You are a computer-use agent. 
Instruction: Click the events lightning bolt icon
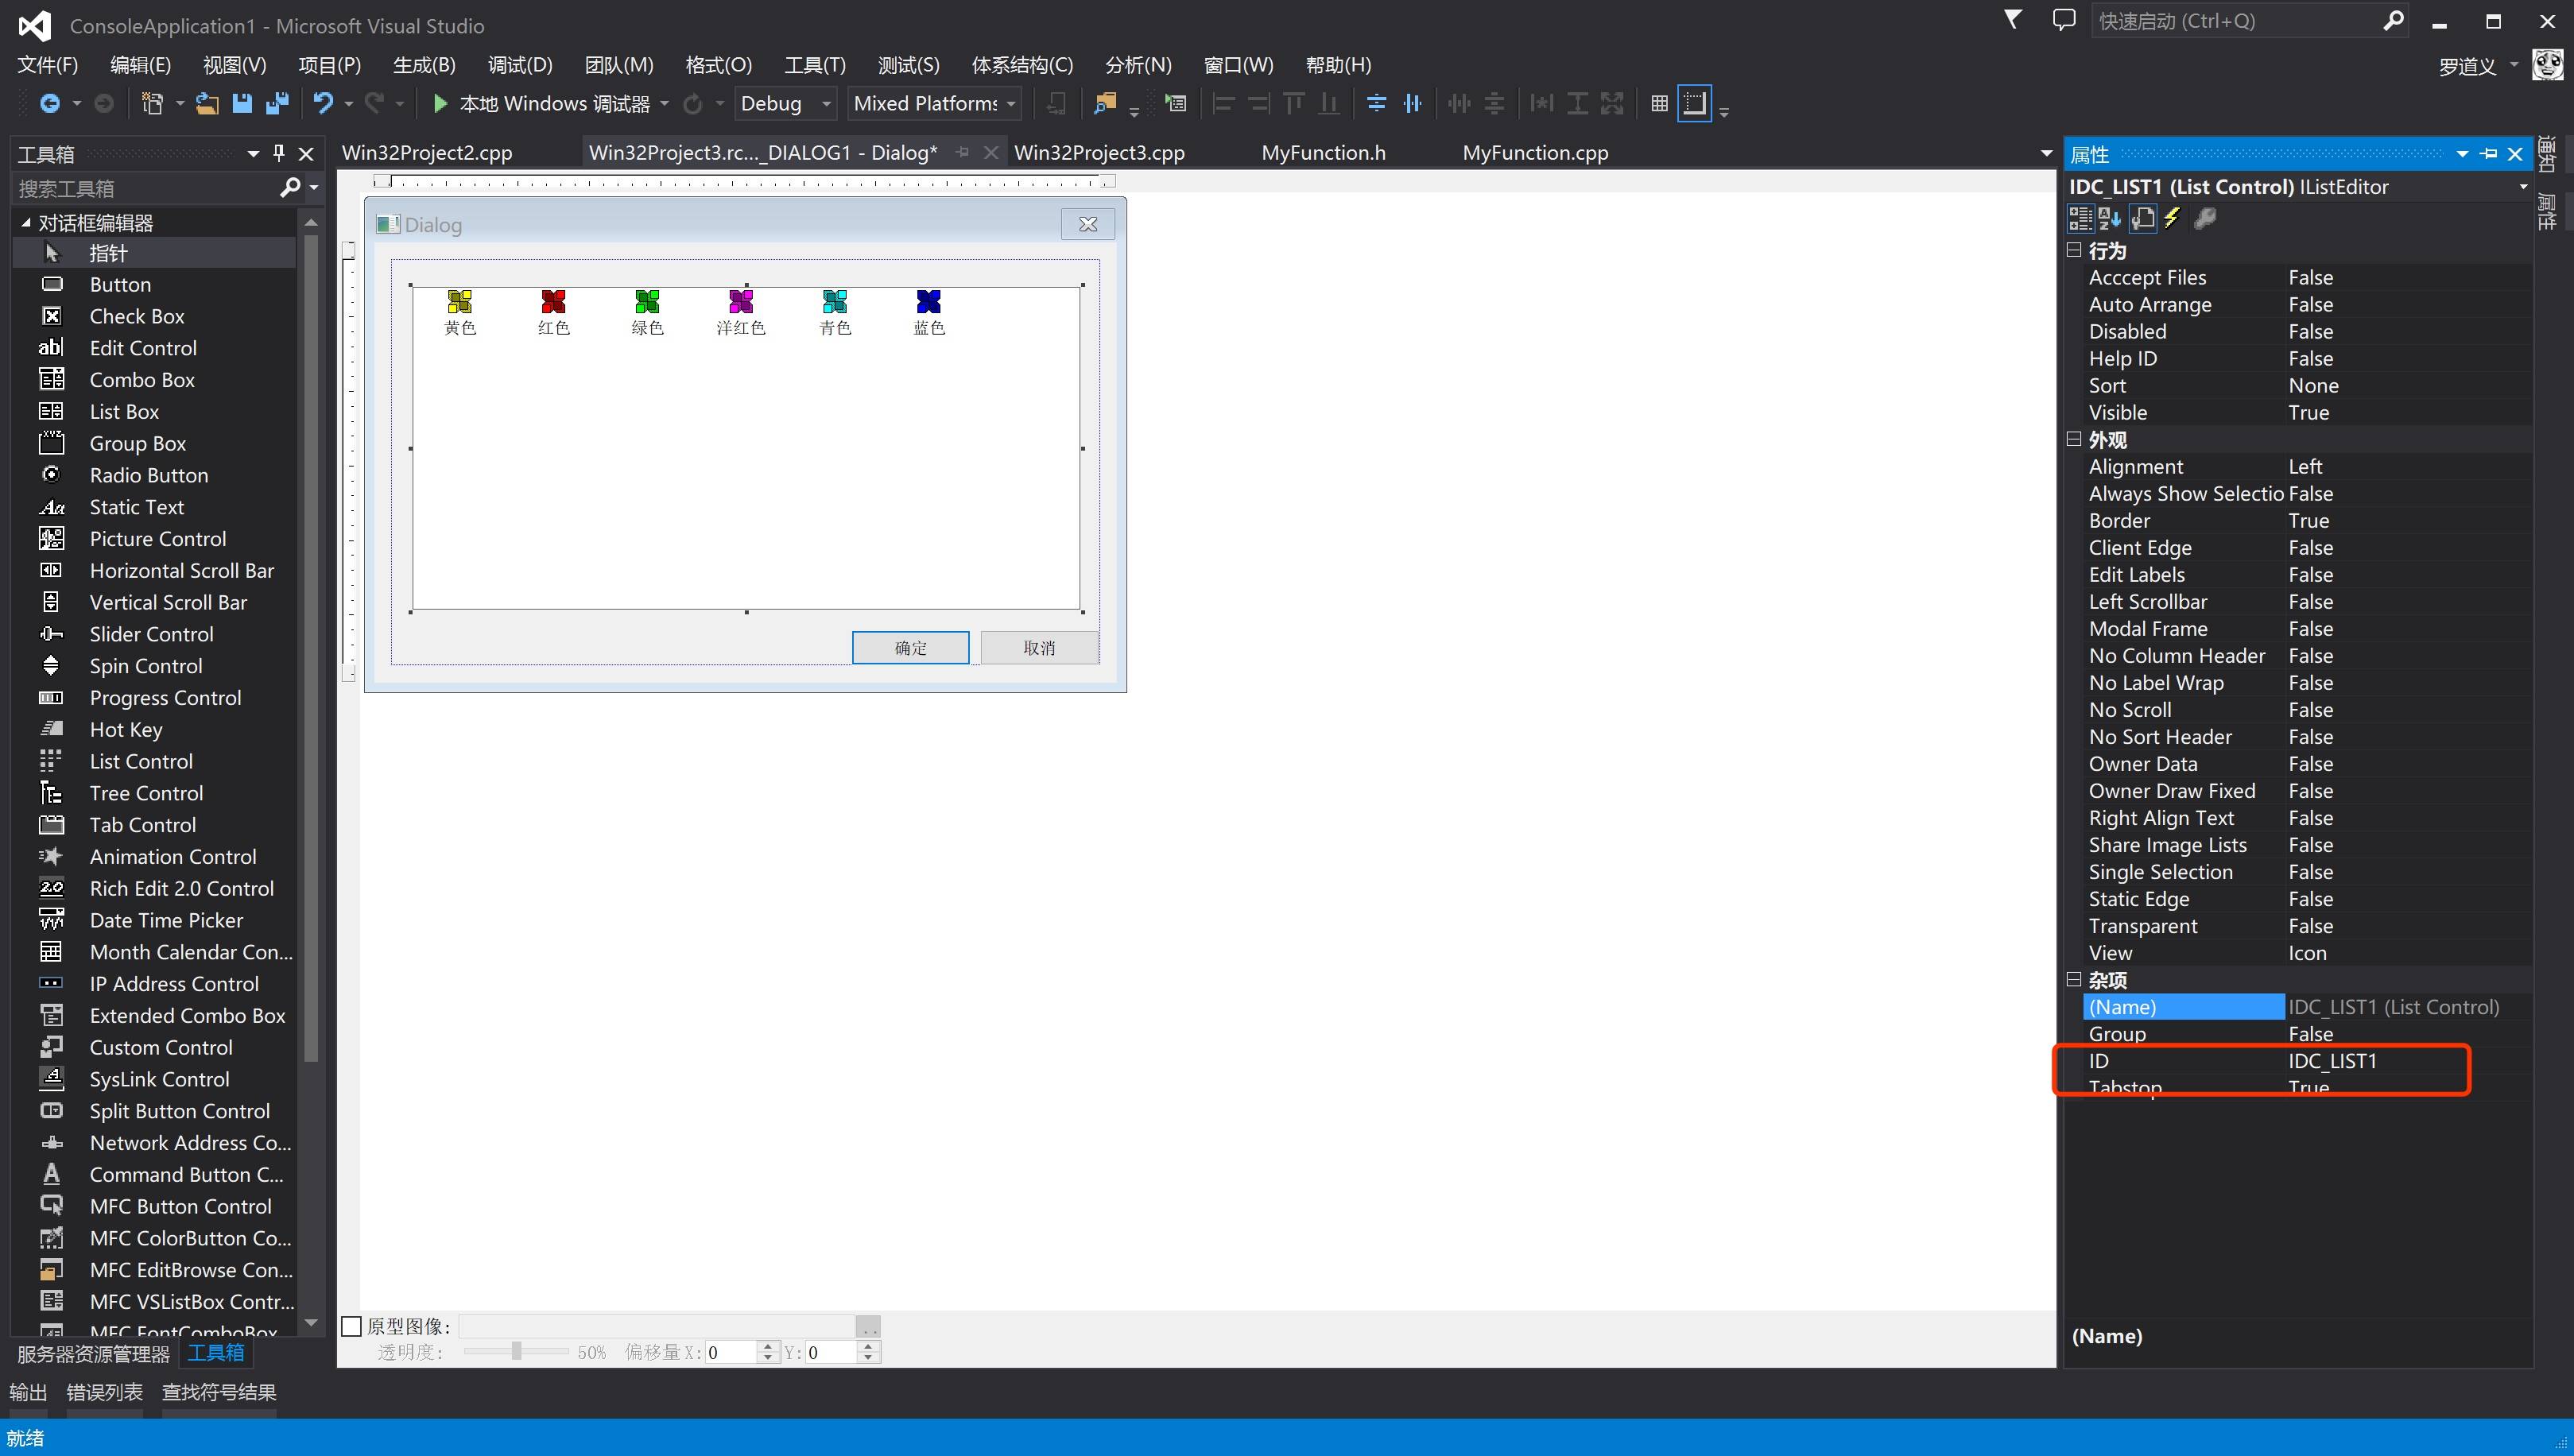coord(2172,218)
